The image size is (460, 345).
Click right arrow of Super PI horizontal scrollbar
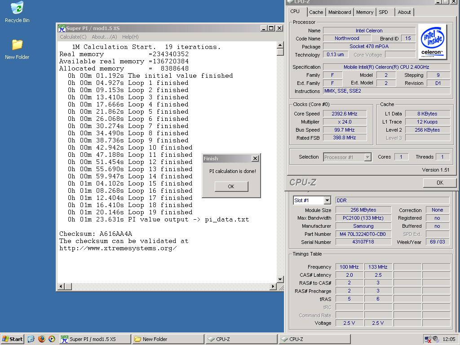(x=273, y=286)
